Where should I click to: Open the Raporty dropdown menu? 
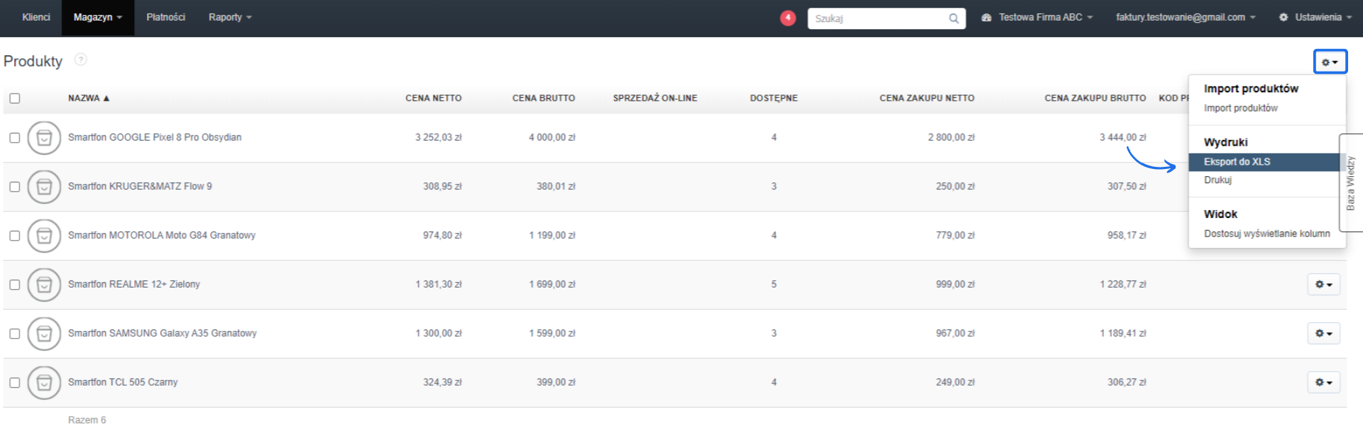[x=230, y=17]
